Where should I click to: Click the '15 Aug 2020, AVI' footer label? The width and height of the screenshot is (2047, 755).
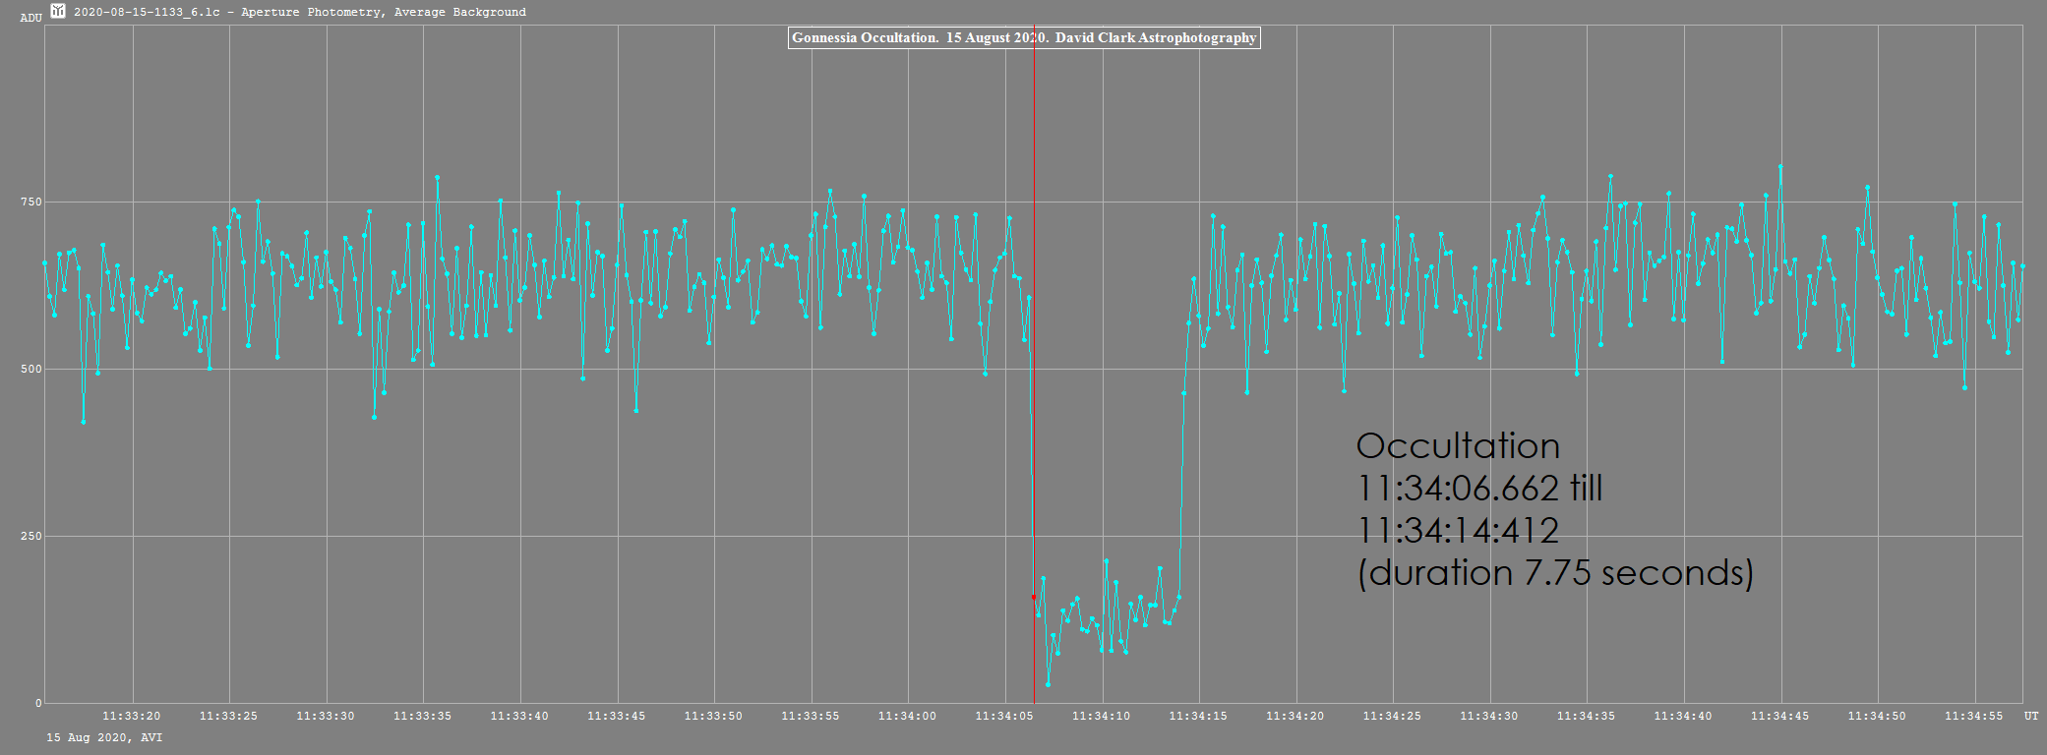(104, 737)
